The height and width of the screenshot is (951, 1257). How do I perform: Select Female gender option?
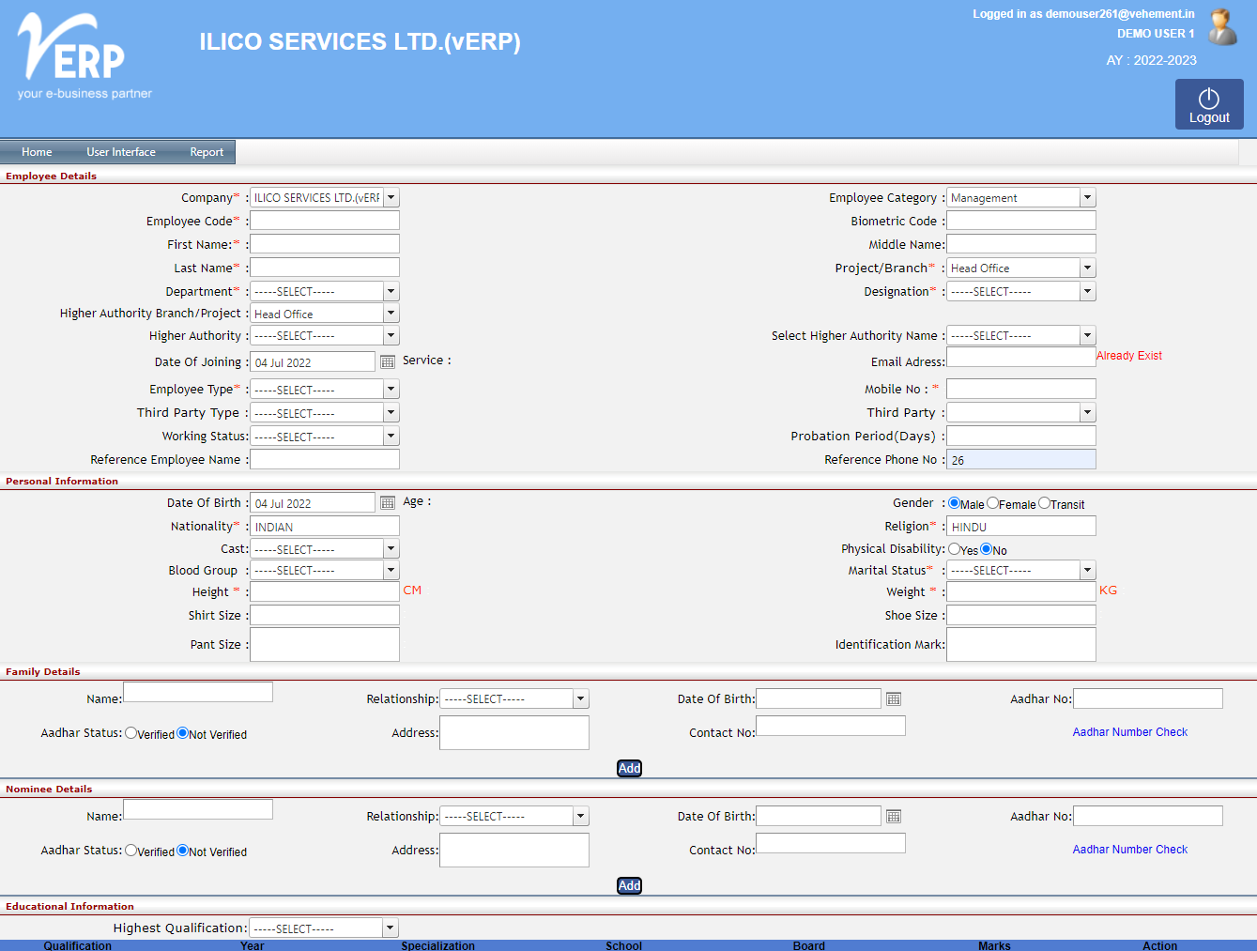[992, 503]
